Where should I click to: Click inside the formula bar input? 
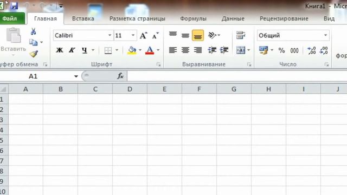237,76
